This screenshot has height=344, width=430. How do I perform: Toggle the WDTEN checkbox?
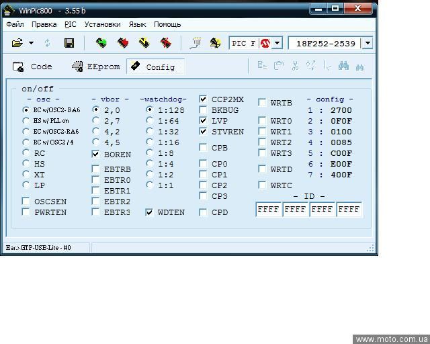click(149, 212)
